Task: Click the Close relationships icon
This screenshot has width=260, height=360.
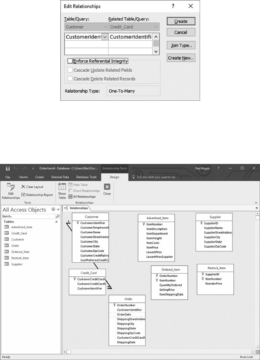Action: (107, 187)
